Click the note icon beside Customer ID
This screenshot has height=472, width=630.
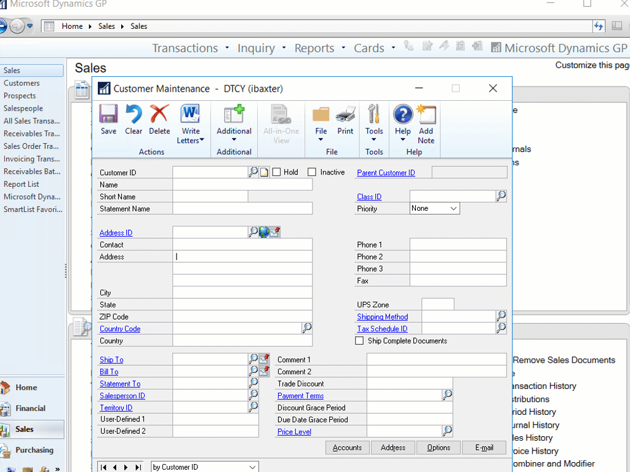coord(264,173)
